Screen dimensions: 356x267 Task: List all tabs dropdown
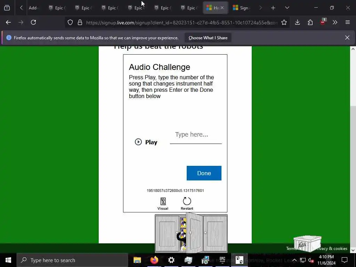(287, 8)
